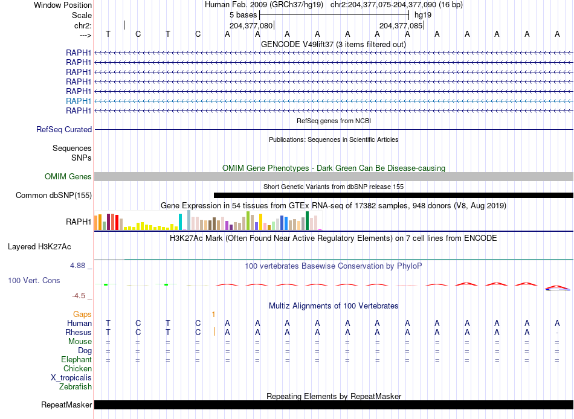The image size is (574, 419).
Task: Click the black RepeatMasker repeat bar
Action: (x=334, y=405)
